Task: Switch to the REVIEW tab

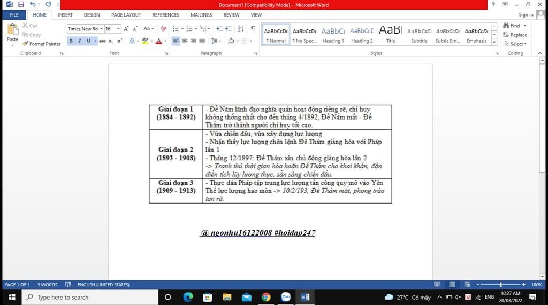Action: coord(231,14)
